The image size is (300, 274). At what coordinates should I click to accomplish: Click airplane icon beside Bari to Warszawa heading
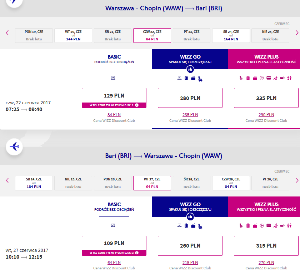[14, 147]
